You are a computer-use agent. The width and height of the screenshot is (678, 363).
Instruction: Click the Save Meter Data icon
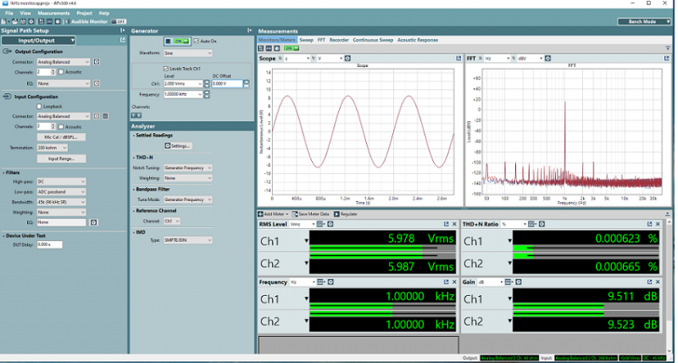295,215
